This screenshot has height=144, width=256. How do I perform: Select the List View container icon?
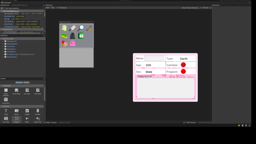(x=27, y=90)
